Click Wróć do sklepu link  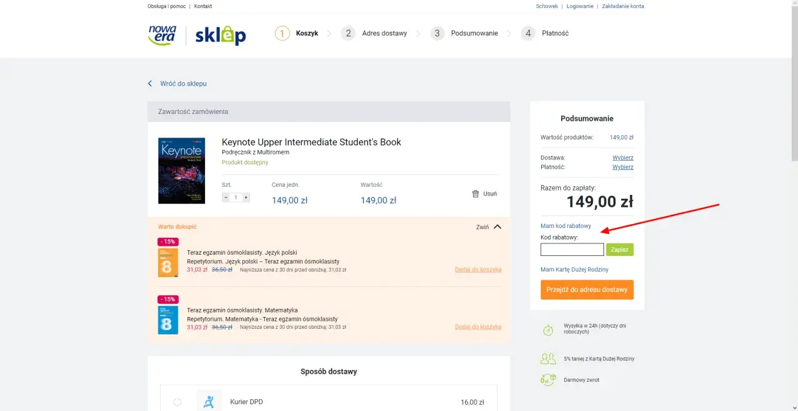click(x=183, y=83)
